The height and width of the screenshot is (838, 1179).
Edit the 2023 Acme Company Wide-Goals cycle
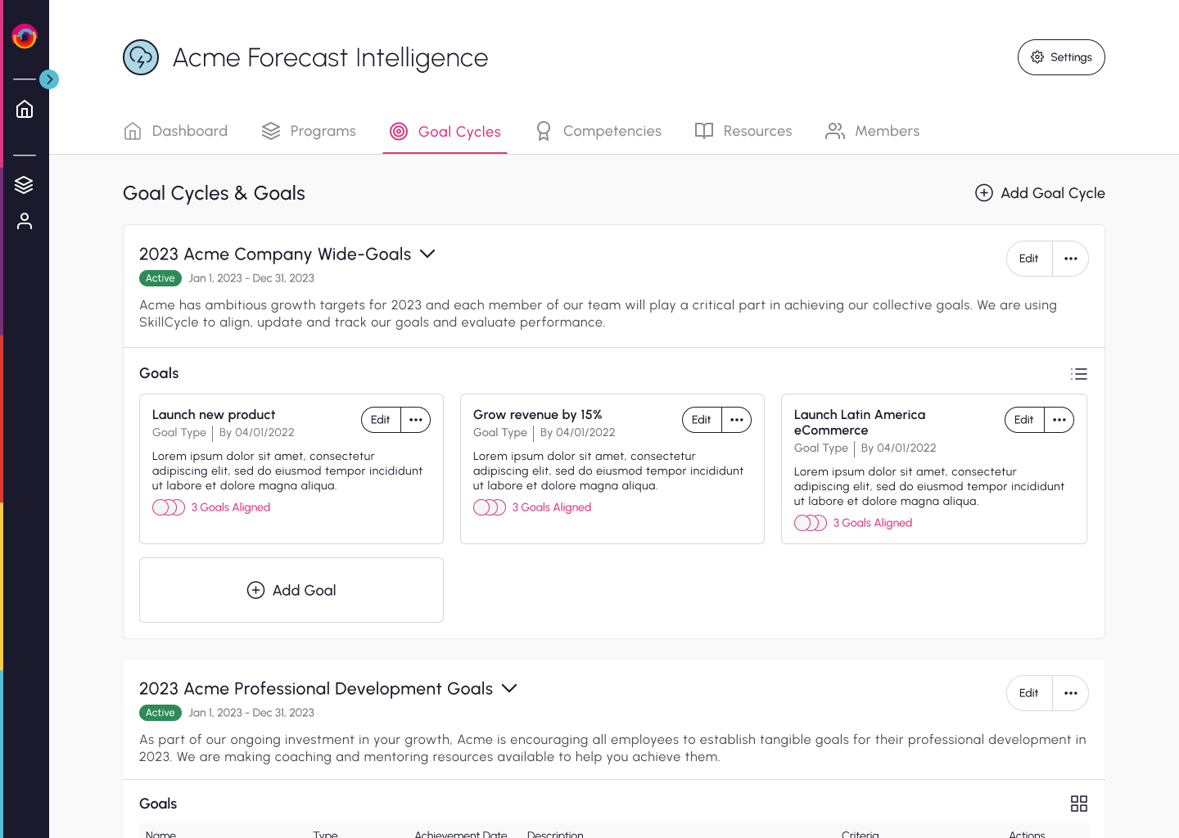click(1029, 259)
